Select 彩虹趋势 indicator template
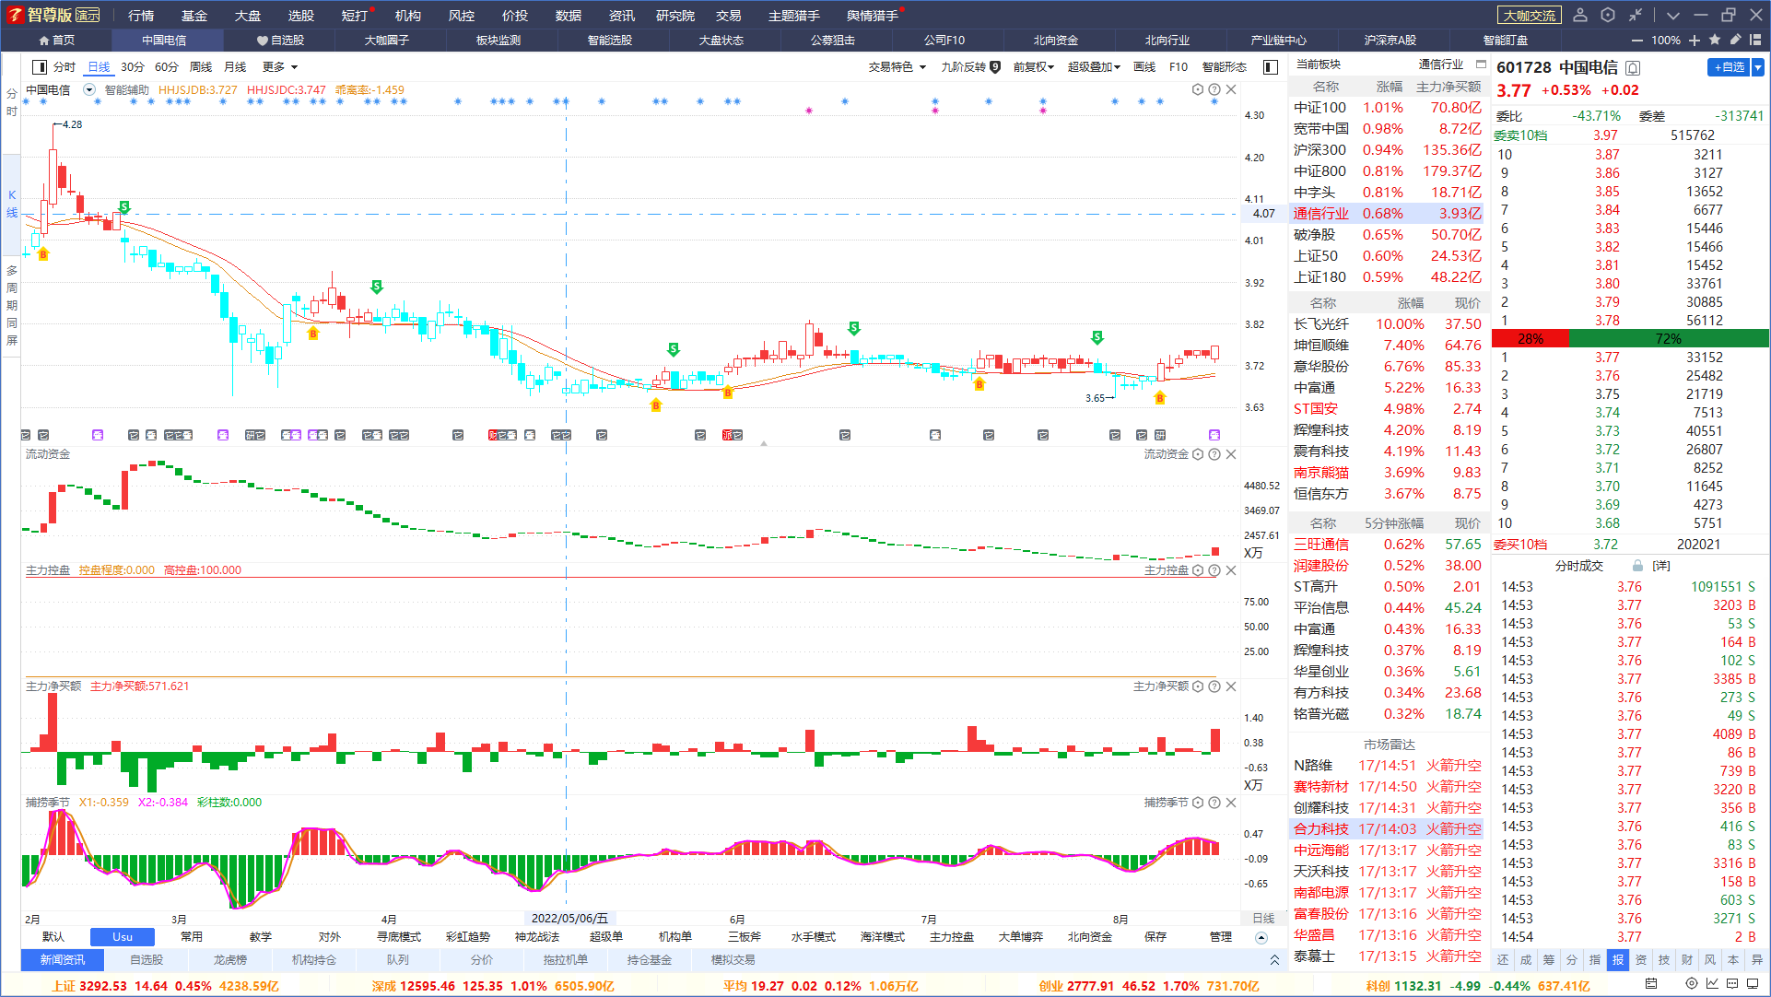 pyautogui.click(x=468, y=937)
